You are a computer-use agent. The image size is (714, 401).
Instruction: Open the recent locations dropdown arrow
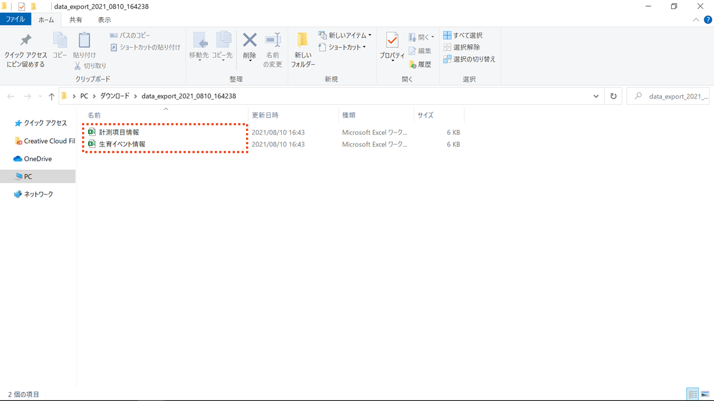pos(40,96)
